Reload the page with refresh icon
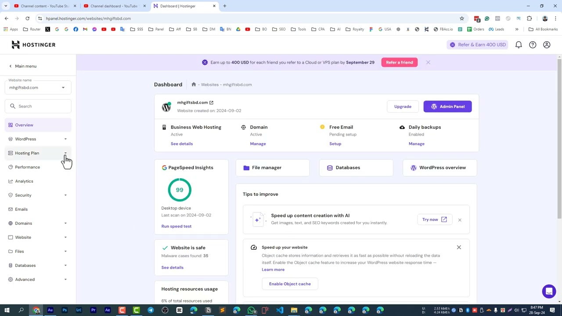 27,18
